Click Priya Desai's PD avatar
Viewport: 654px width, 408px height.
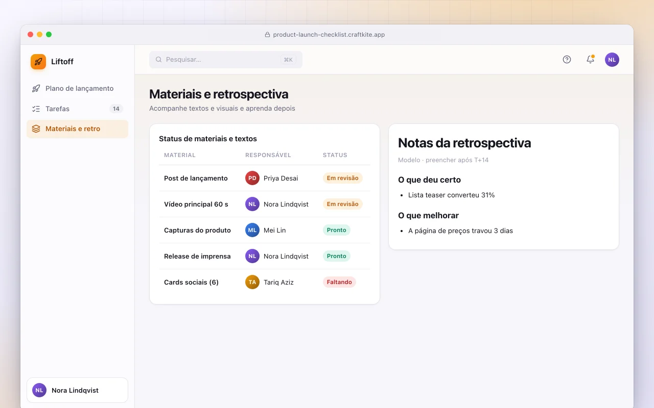point(252,178)
